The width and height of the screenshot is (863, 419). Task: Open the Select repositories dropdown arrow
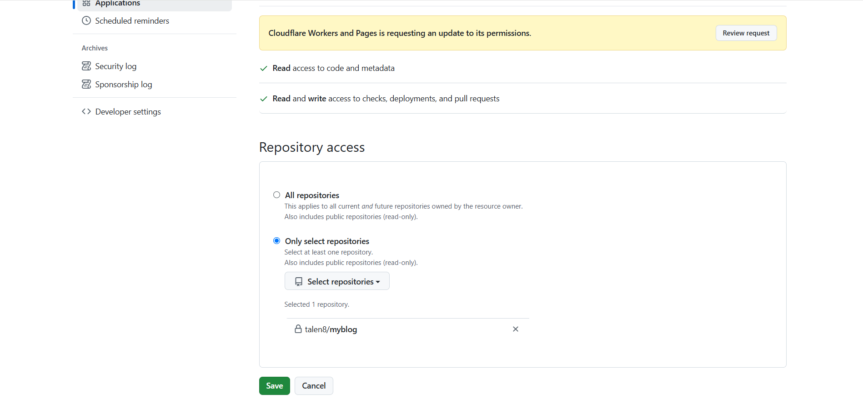click(378, 282)
